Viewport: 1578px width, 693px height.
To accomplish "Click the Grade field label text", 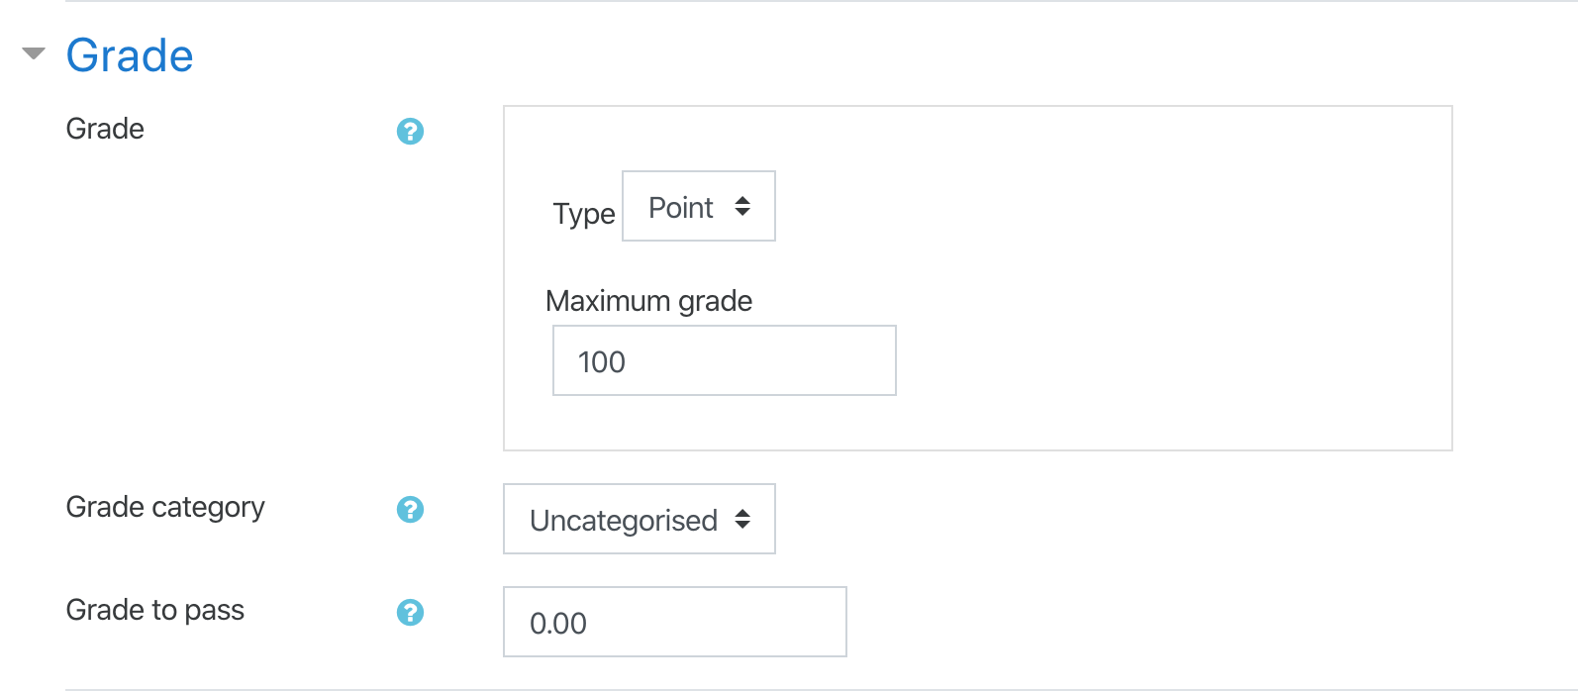I will point(105,129).
